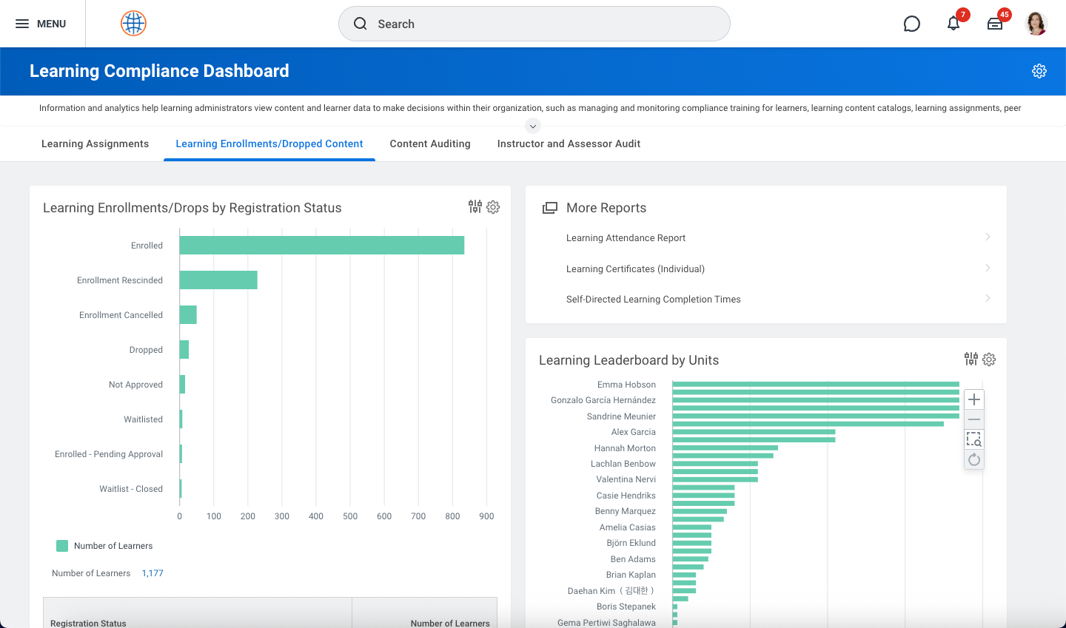Screen dimensions: 1066x628
Task: Select the box zoom tool on the leaderboard
Action: (x=973, y=439)
